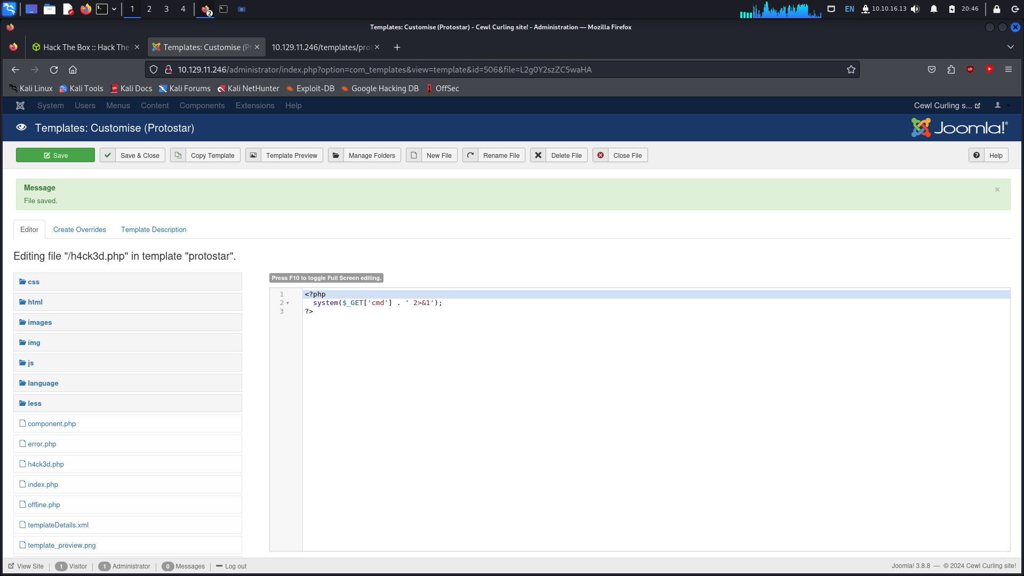Select the Editor tab
Screen dimensions: 1024x576
coord(29,230)
